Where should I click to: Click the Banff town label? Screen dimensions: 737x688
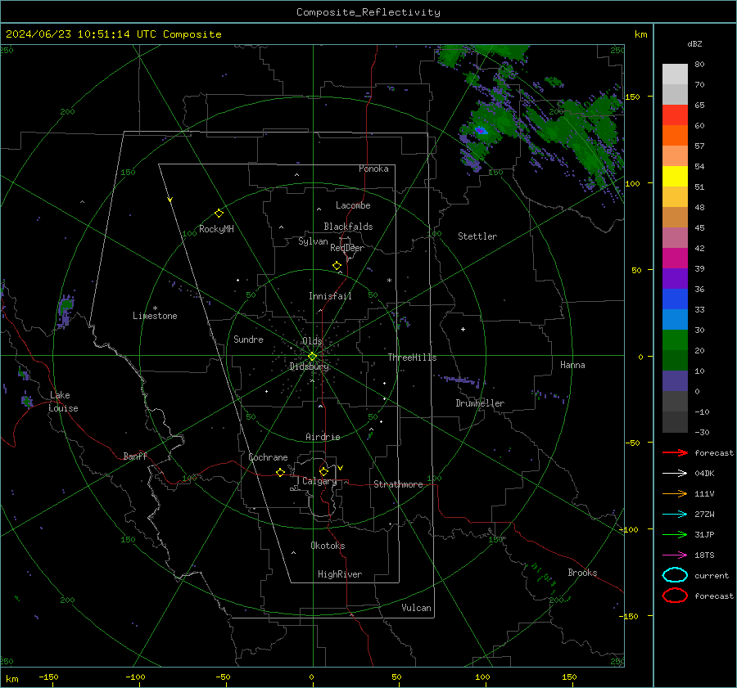click(135, 456)
